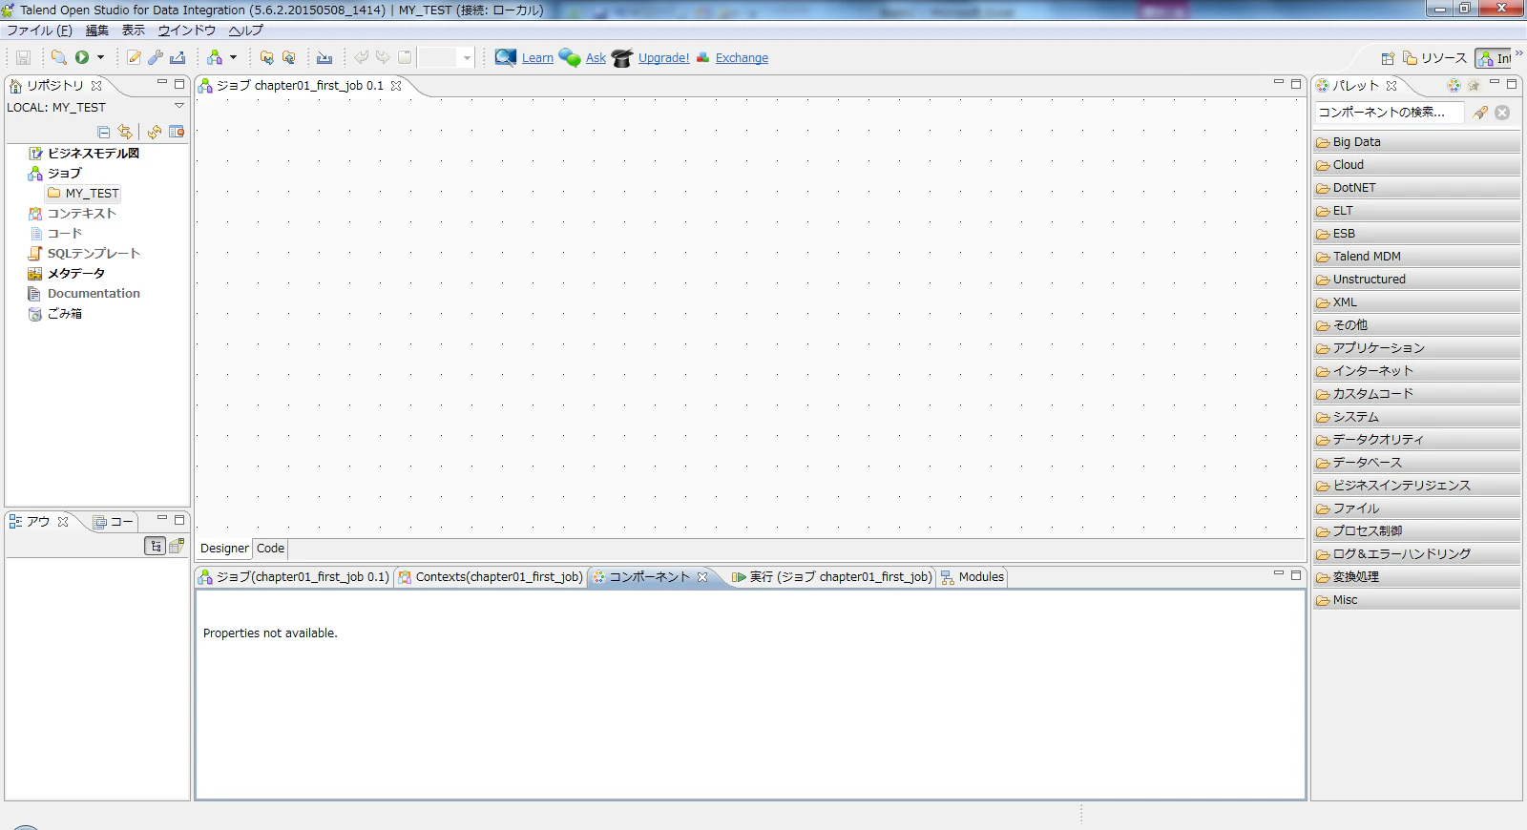The image size is (1527, 830).
Task: Toggle the outline tree view button
Action: pos(155,546)
